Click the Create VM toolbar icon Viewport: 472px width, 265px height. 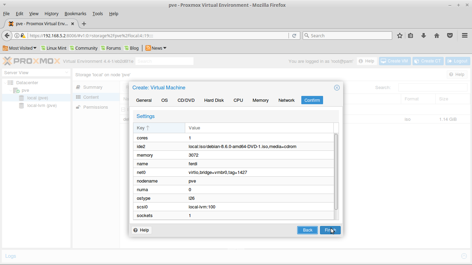tap(395, 61)
